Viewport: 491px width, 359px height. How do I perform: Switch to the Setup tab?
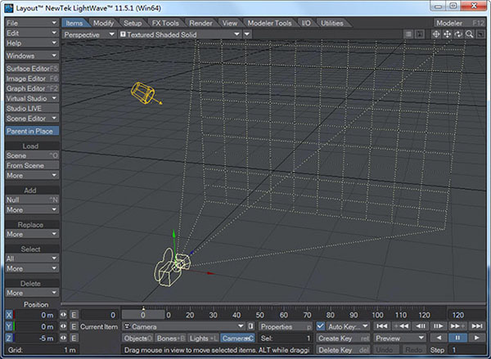click(x=133, y=23)
